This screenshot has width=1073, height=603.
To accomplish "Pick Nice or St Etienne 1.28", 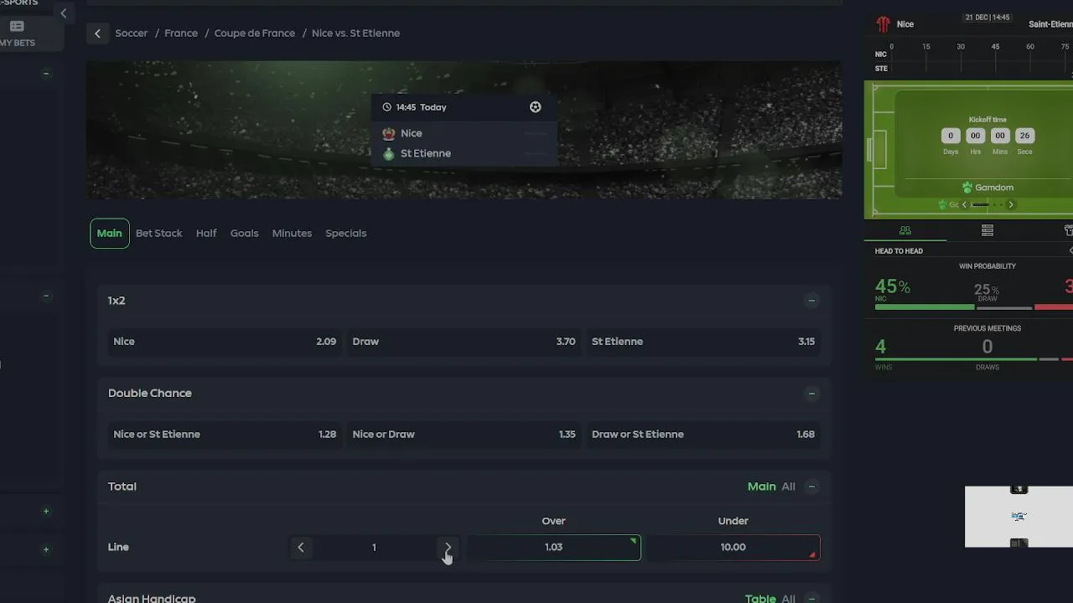I will [225, 435].
